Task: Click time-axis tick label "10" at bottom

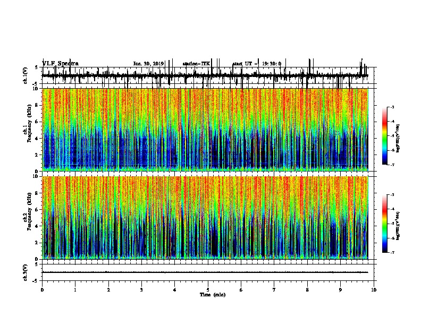Action: coord(374,290)
